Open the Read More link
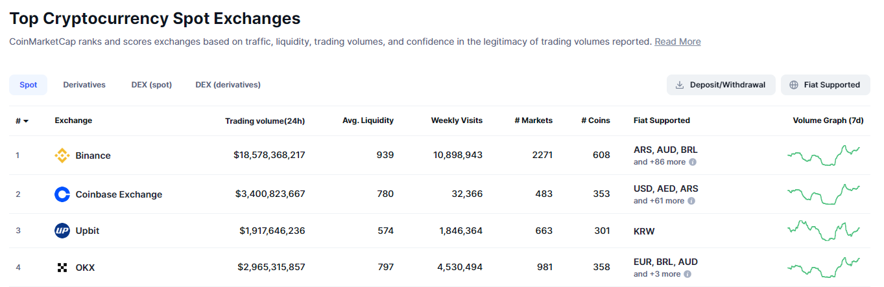Viewport: 884px width, 287px height. tap(677, 41)
